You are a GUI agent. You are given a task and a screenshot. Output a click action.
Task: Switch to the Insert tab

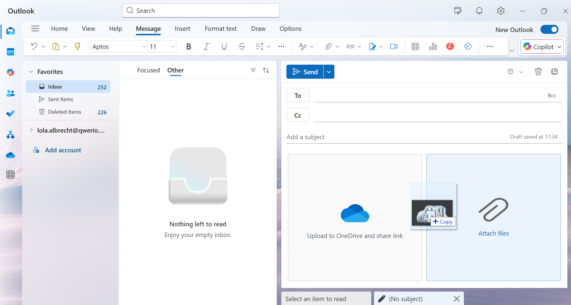(182, 29)
